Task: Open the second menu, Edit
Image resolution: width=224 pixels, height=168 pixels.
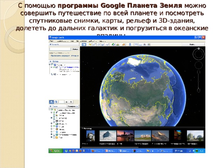Action: (63, 41)
